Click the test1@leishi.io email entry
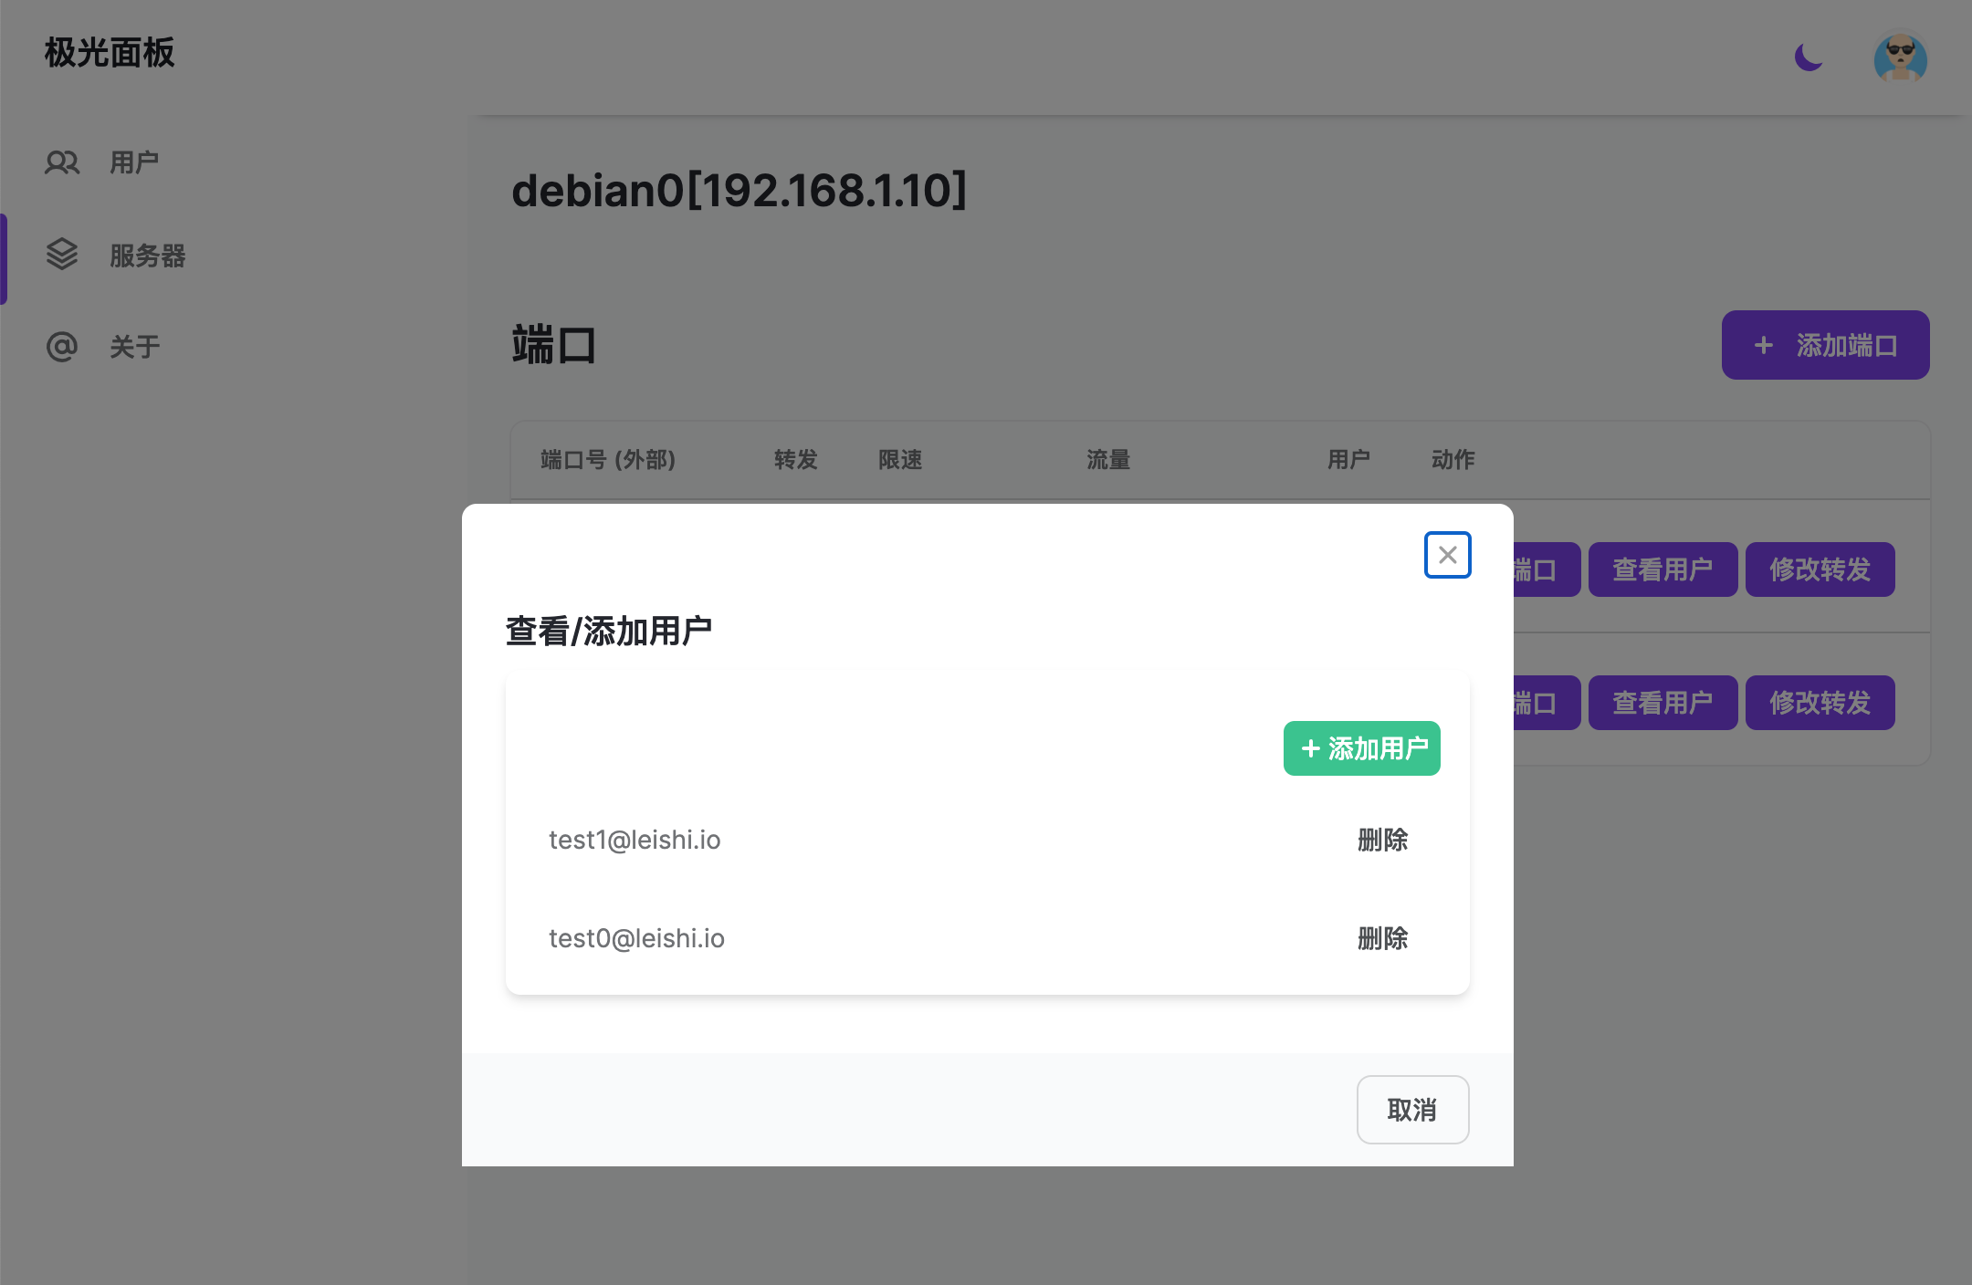This screenshot has width=1972, height=1285. (635, 840)
